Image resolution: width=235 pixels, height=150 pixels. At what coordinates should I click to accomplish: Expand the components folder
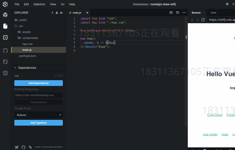pyautogui.click(x=39, y=38)
